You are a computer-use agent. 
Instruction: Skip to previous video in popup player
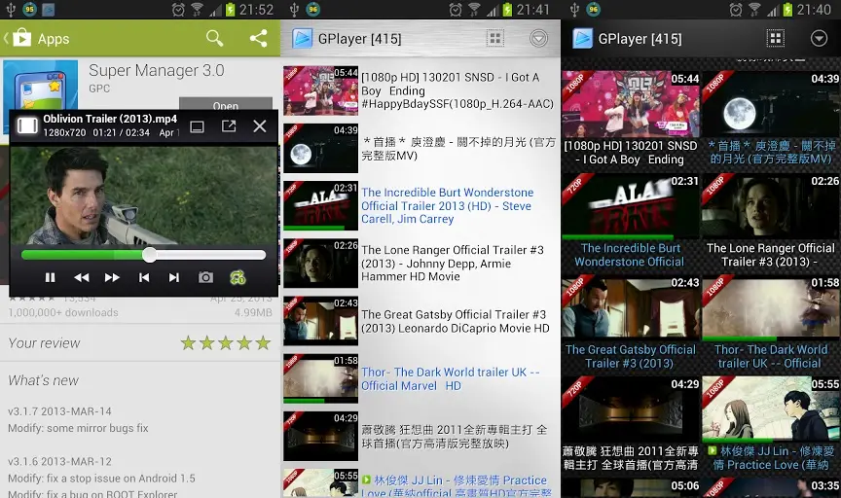(144, 277)
